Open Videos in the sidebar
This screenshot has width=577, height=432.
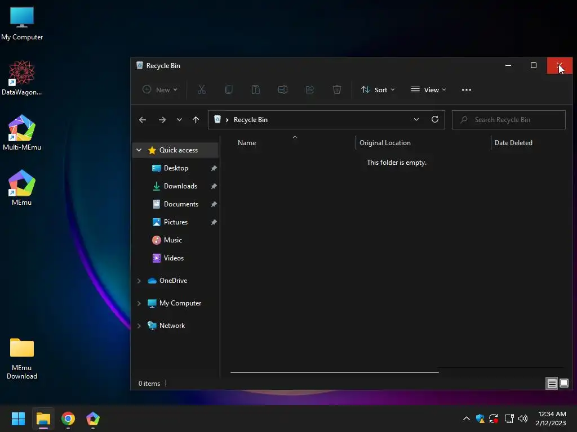[x=174, y=258]
